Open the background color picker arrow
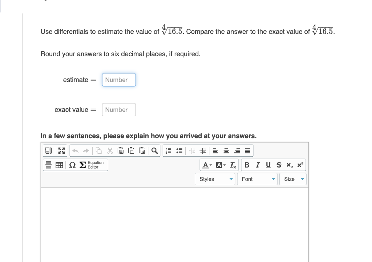 click(x=224, y=165)
